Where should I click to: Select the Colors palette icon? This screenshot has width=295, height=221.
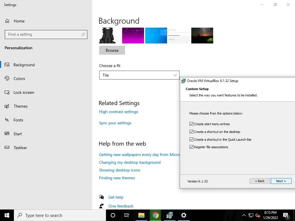[7, 78]
